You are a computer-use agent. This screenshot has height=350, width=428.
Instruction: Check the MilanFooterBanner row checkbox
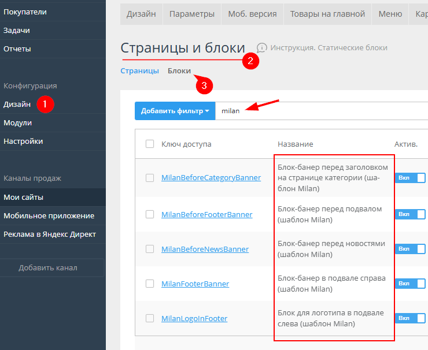tap(150, 284)
